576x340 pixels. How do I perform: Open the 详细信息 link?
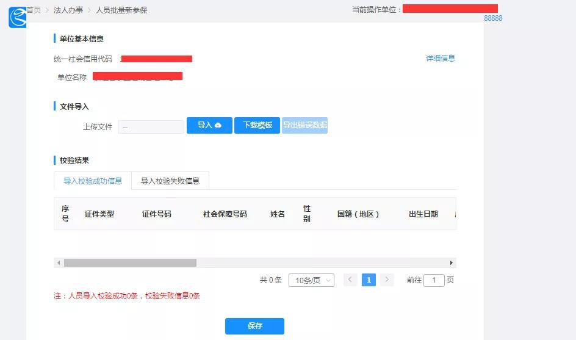tap(440, 59)
